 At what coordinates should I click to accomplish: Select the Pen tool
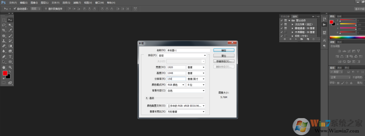(x=4, y=57)
